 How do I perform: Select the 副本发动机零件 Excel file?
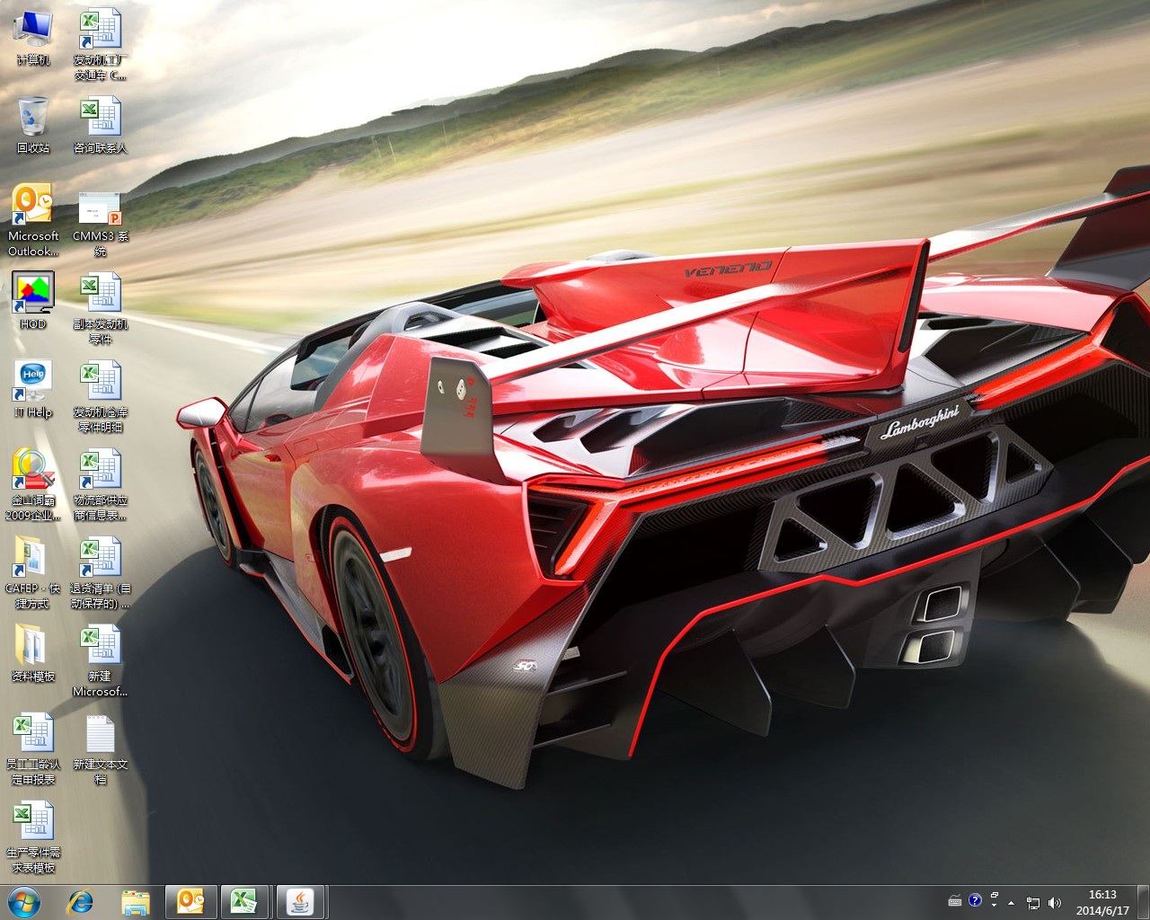100,309
